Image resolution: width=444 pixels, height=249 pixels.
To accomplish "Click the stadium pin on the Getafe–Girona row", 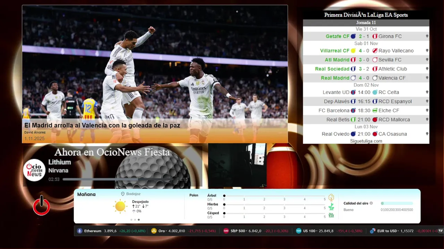I will 427,36.
